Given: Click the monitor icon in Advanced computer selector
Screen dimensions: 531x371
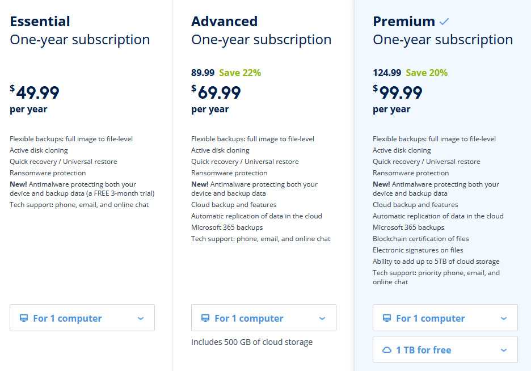Looking at the screenshot, I should click(205, 318).
